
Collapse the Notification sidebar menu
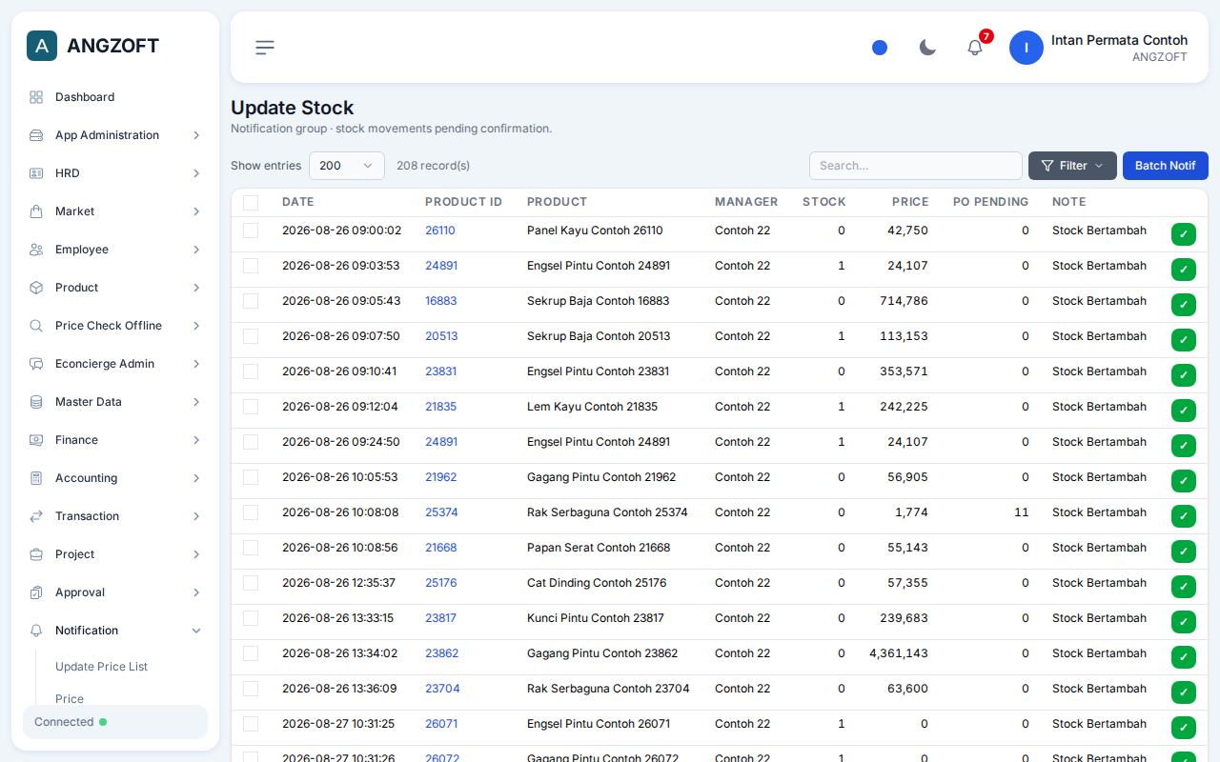tap(114, 631)
